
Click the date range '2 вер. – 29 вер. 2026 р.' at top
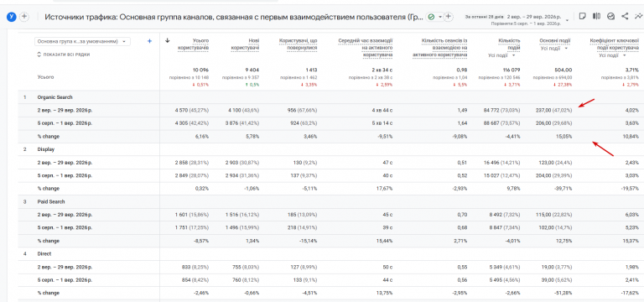534,17
